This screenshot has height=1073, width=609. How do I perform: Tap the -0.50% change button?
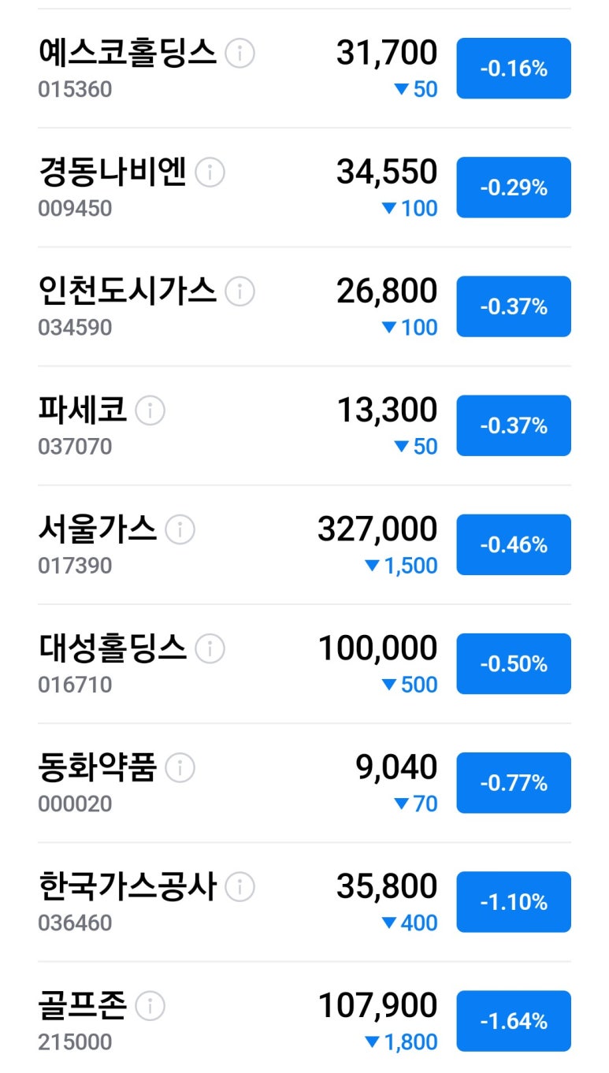click(x=514, y=664)
